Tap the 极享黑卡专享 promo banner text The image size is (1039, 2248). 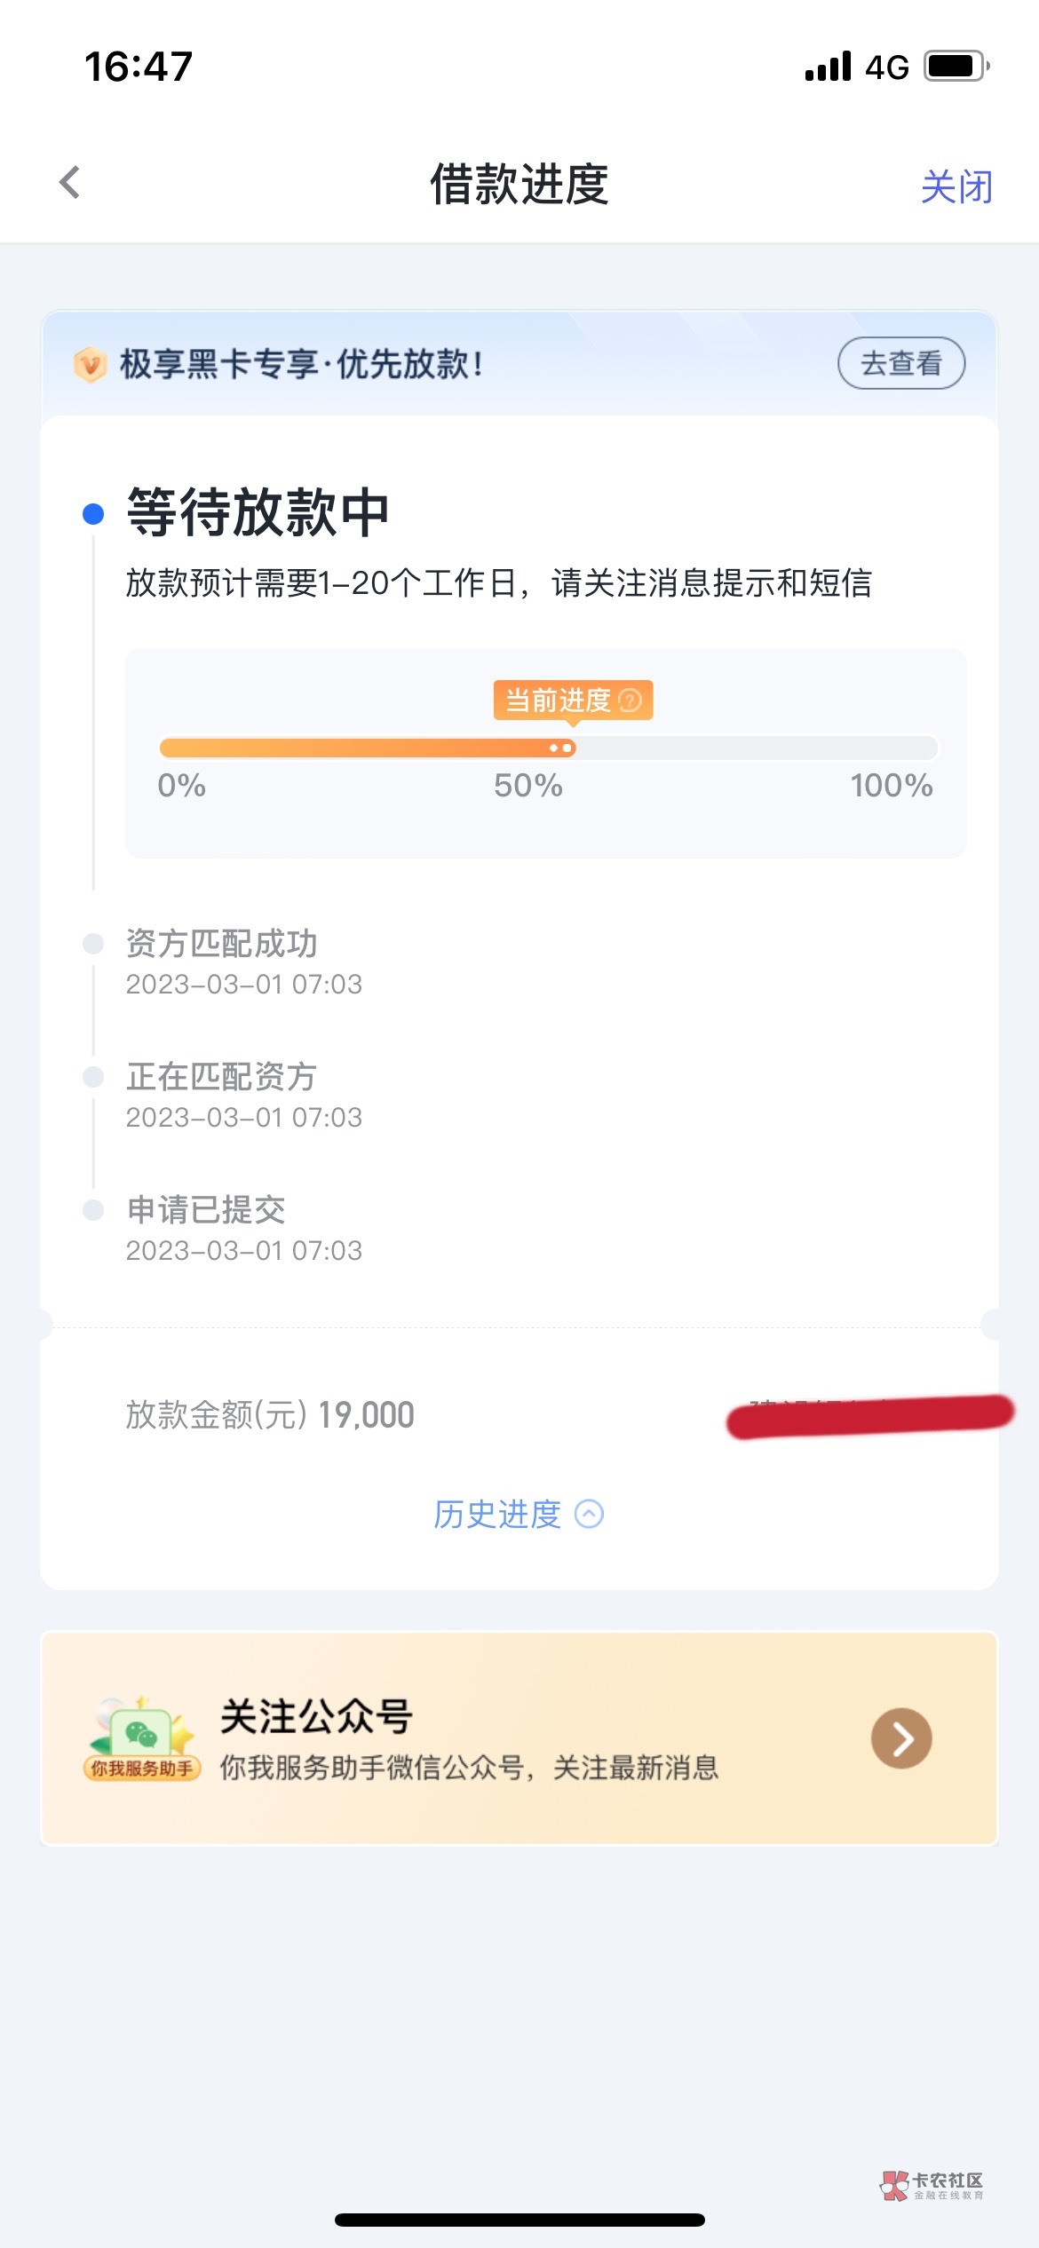click(302, 364)
